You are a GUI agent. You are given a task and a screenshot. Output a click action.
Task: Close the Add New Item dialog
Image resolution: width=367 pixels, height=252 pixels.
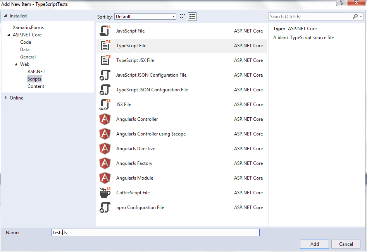[x=356, y=2]
